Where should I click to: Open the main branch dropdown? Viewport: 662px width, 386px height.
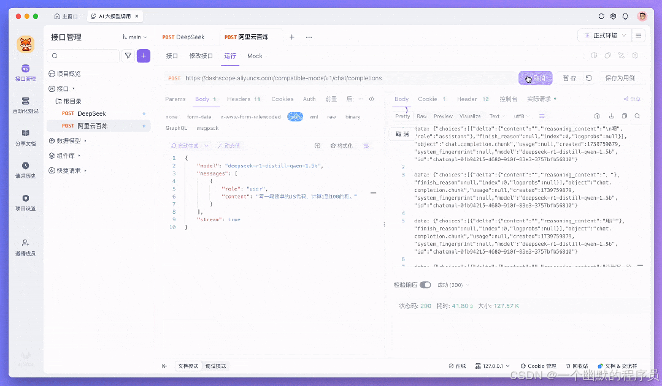pyautogui.click(x=135, y=37)
